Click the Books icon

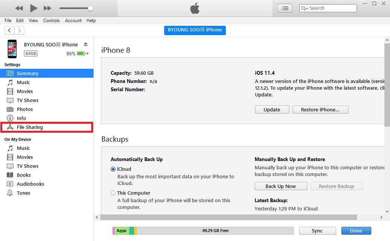point(10,175)
